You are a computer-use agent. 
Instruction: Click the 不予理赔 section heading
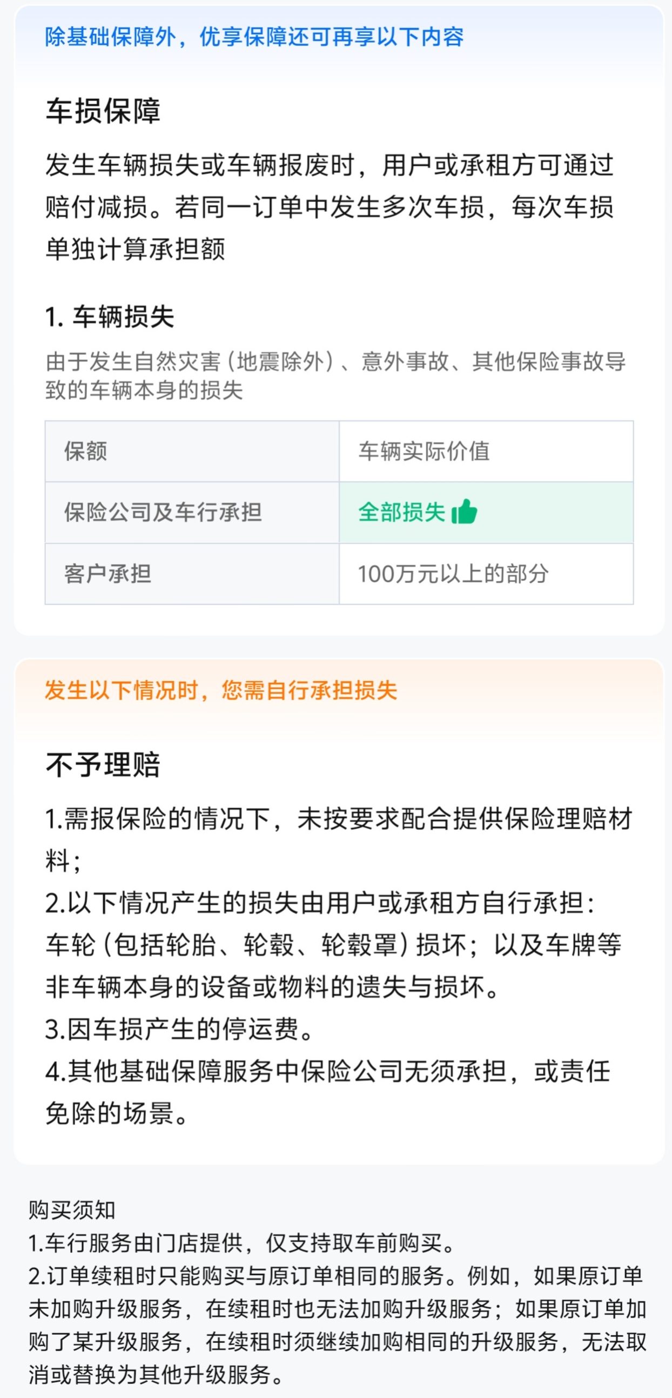(103, 765)
